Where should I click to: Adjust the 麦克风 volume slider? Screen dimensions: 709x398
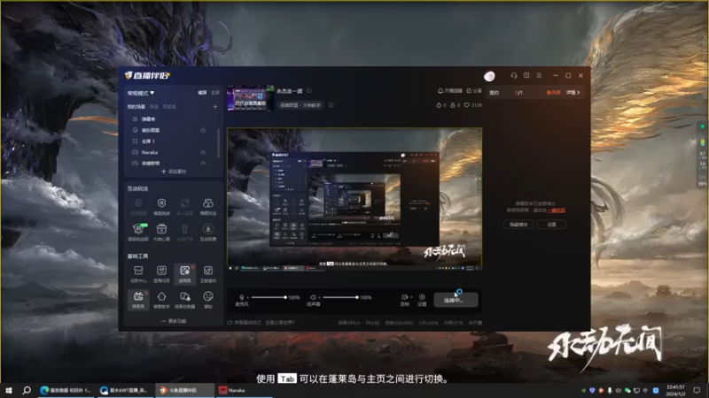click(x=269, y=297)
